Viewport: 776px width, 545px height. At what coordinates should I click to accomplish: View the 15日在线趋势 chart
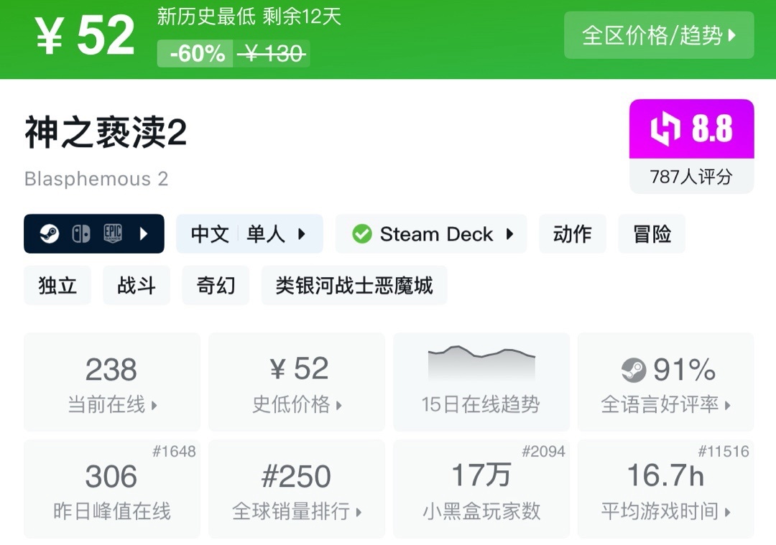[481, 383]
